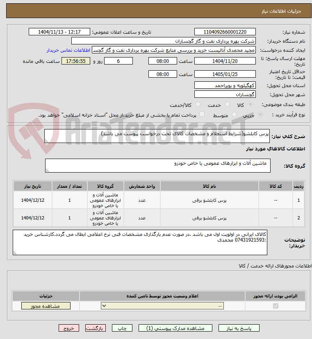
Task: Click the بازگشت back button
Action: [x=96, y=328]
